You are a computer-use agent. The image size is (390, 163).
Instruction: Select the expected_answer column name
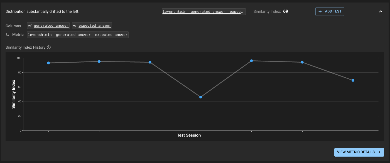pos(95,26)
